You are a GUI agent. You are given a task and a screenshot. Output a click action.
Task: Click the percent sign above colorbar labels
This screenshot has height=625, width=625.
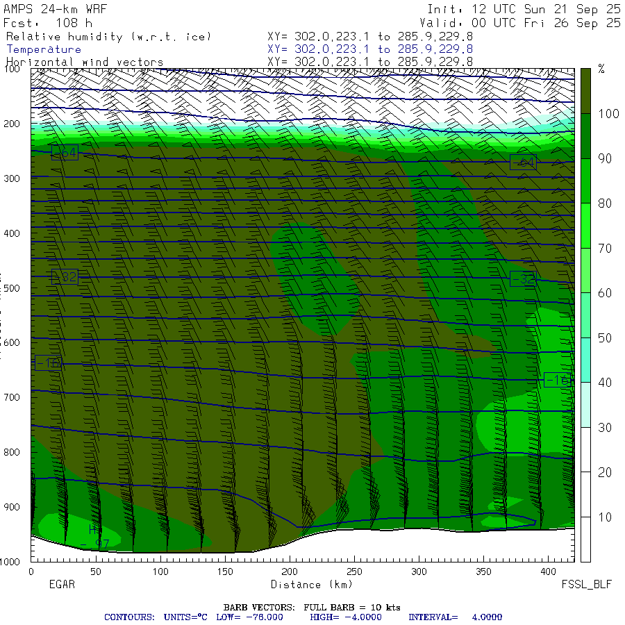601,69
